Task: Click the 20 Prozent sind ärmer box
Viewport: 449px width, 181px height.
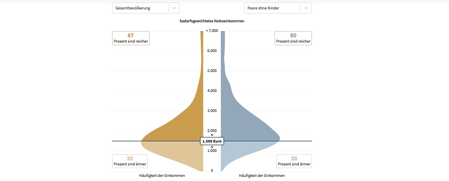Action: (294, 161)
